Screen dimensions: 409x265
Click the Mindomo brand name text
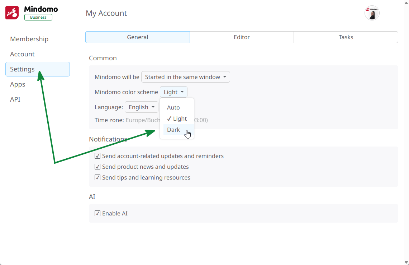click(x=41, y=9)
